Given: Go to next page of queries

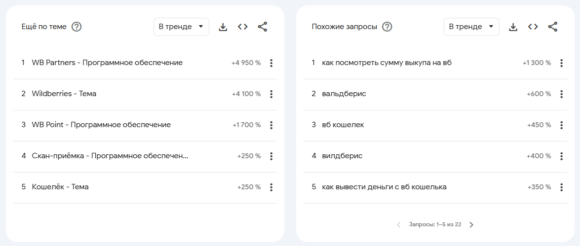Looking at the screenshot, I should click(x=471, y=225).
